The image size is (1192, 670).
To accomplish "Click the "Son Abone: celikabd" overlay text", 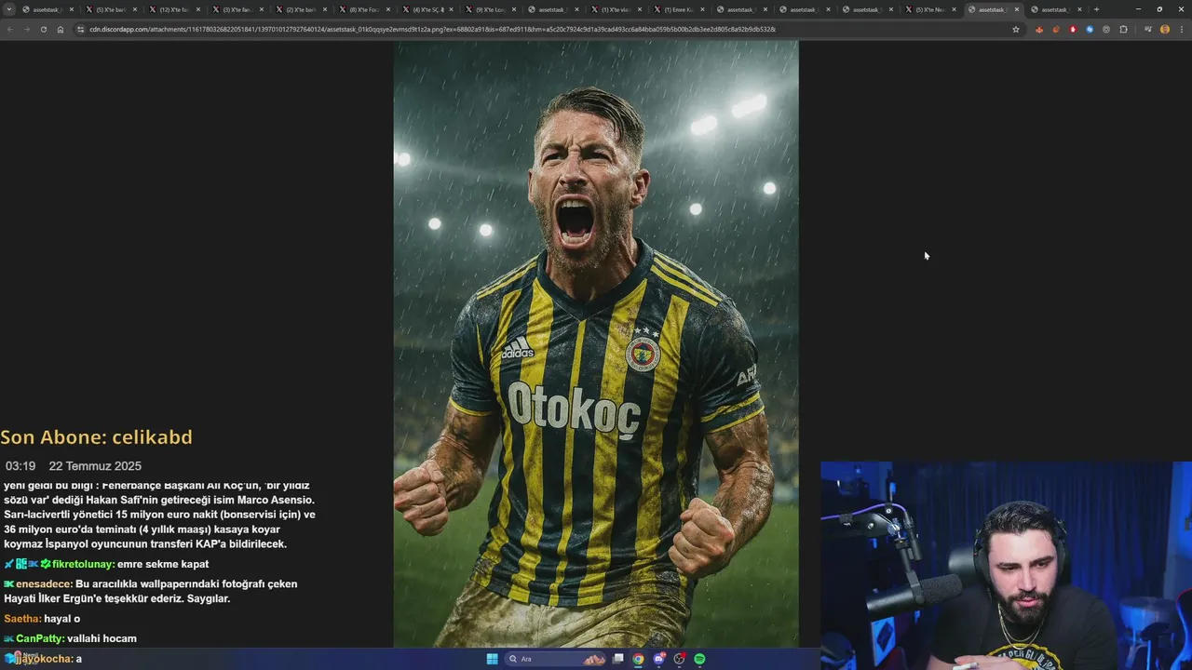I will [96, 437].
